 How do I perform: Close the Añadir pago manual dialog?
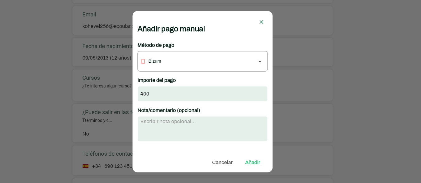(x=261, y=22)
